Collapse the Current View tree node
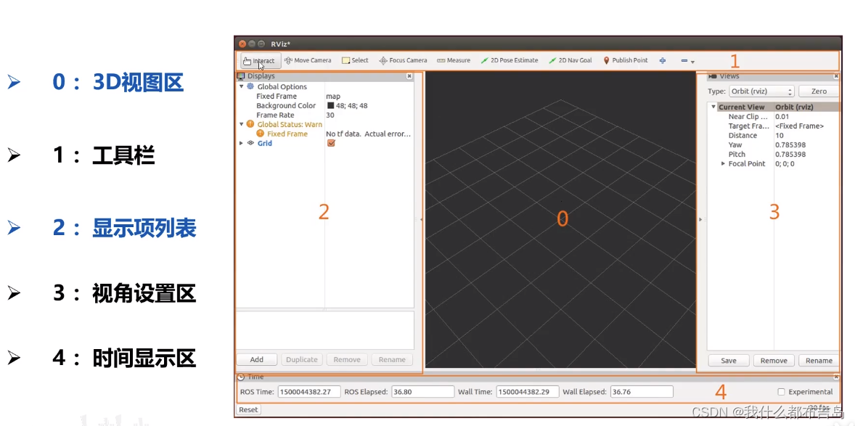Viewport: 855px width, 426px height. pyautogui.click(x=713, y=107)
